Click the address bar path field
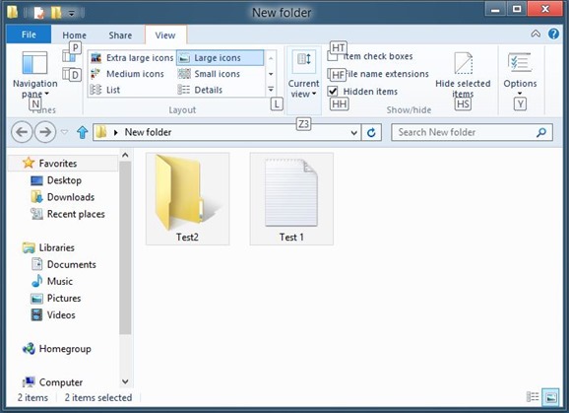 coord(226,133)
